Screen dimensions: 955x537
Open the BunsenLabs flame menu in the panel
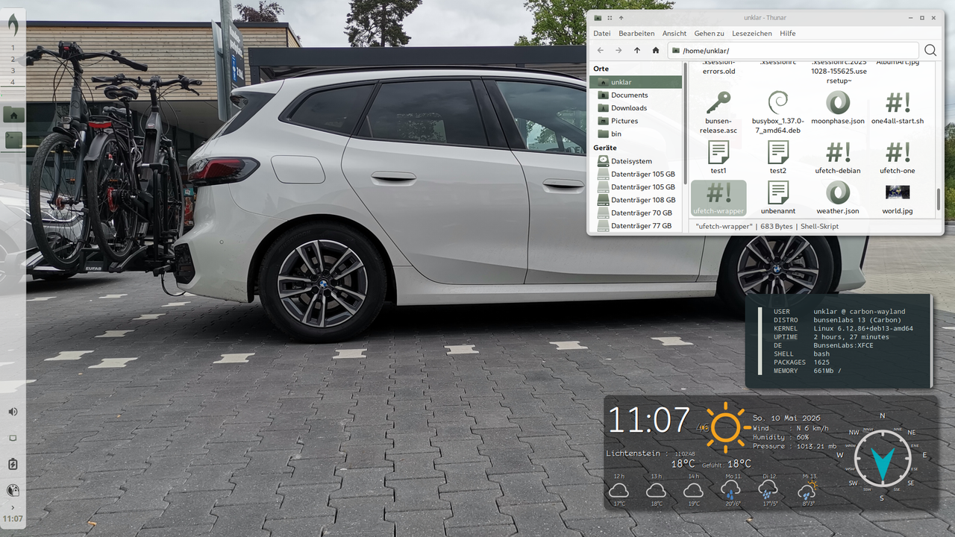click(13, 25)
